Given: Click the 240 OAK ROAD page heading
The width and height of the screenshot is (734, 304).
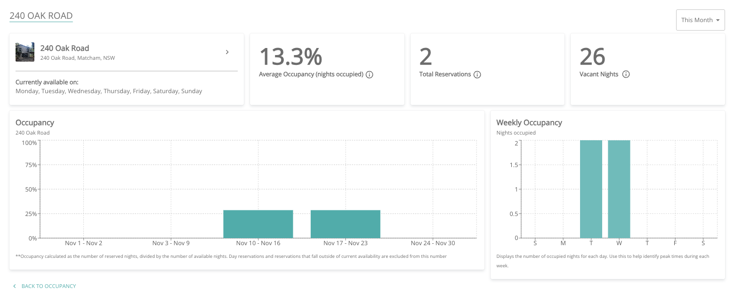Looking at the screenshot, I should coord(41,16).
